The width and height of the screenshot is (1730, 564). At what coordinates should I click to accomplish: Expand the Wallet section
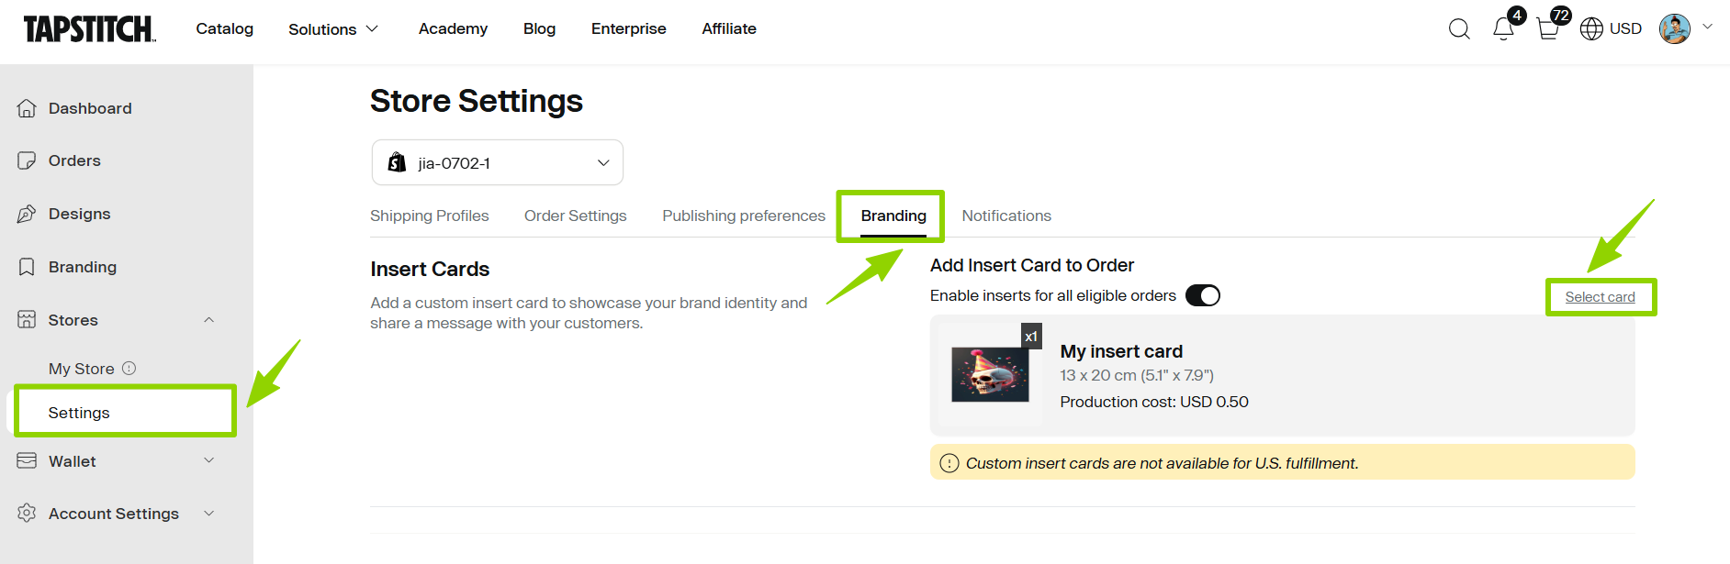click(x=208, y=460)
